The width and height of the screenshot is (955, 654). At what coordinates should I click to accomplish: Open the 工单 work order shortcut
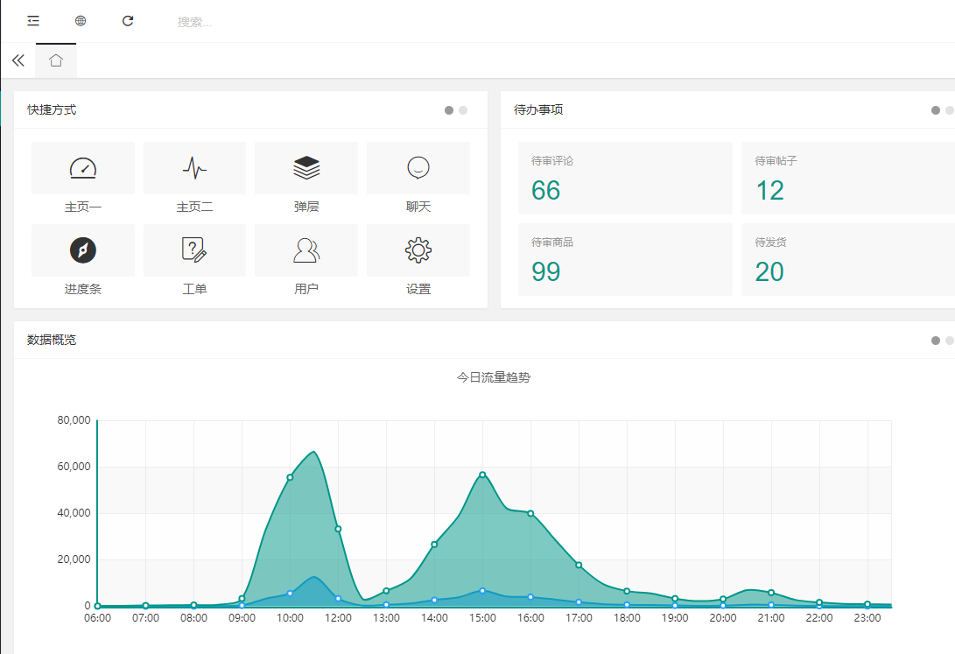pos(194,250)
